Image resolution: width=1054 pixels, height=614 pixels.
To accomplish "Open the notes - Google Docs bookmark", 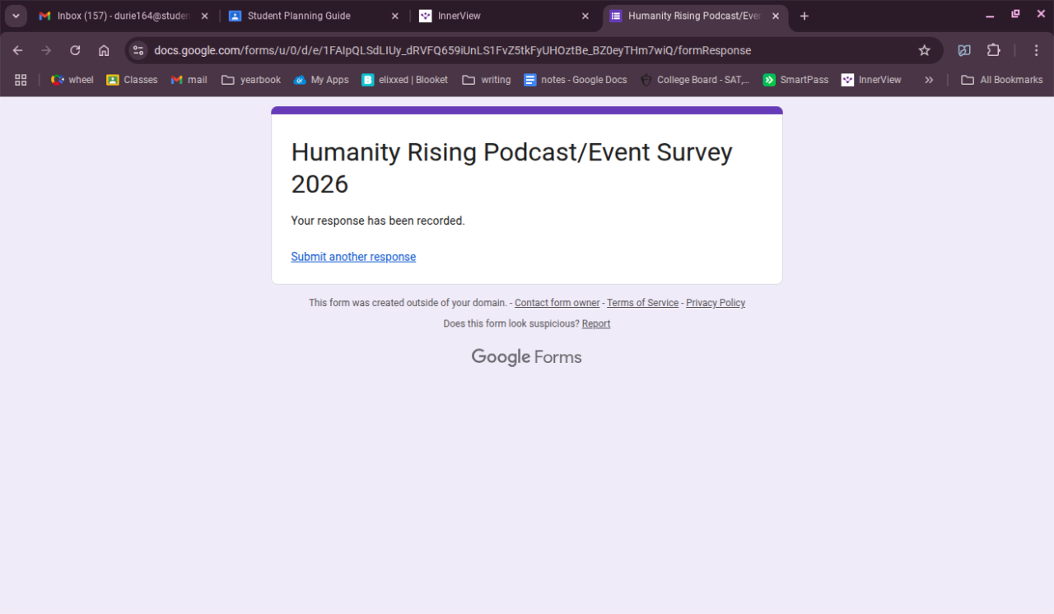I will [576, 80].
